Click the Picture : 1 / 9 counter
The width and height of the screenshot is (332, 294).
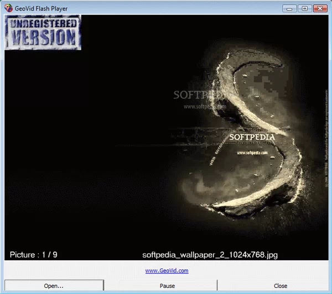(x=33, y=255)
